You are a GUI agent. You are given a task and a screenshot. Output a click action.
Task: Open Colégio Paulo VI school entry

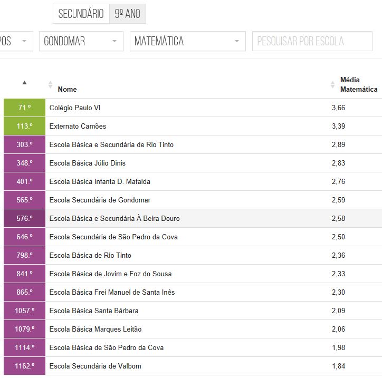(75, 108)
